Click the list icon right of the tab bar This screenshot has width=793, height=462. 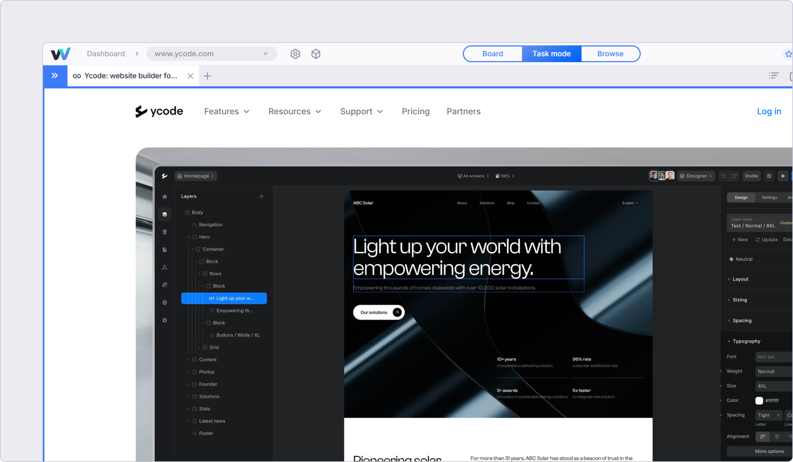pyautogui.click(x=774, y=75)
